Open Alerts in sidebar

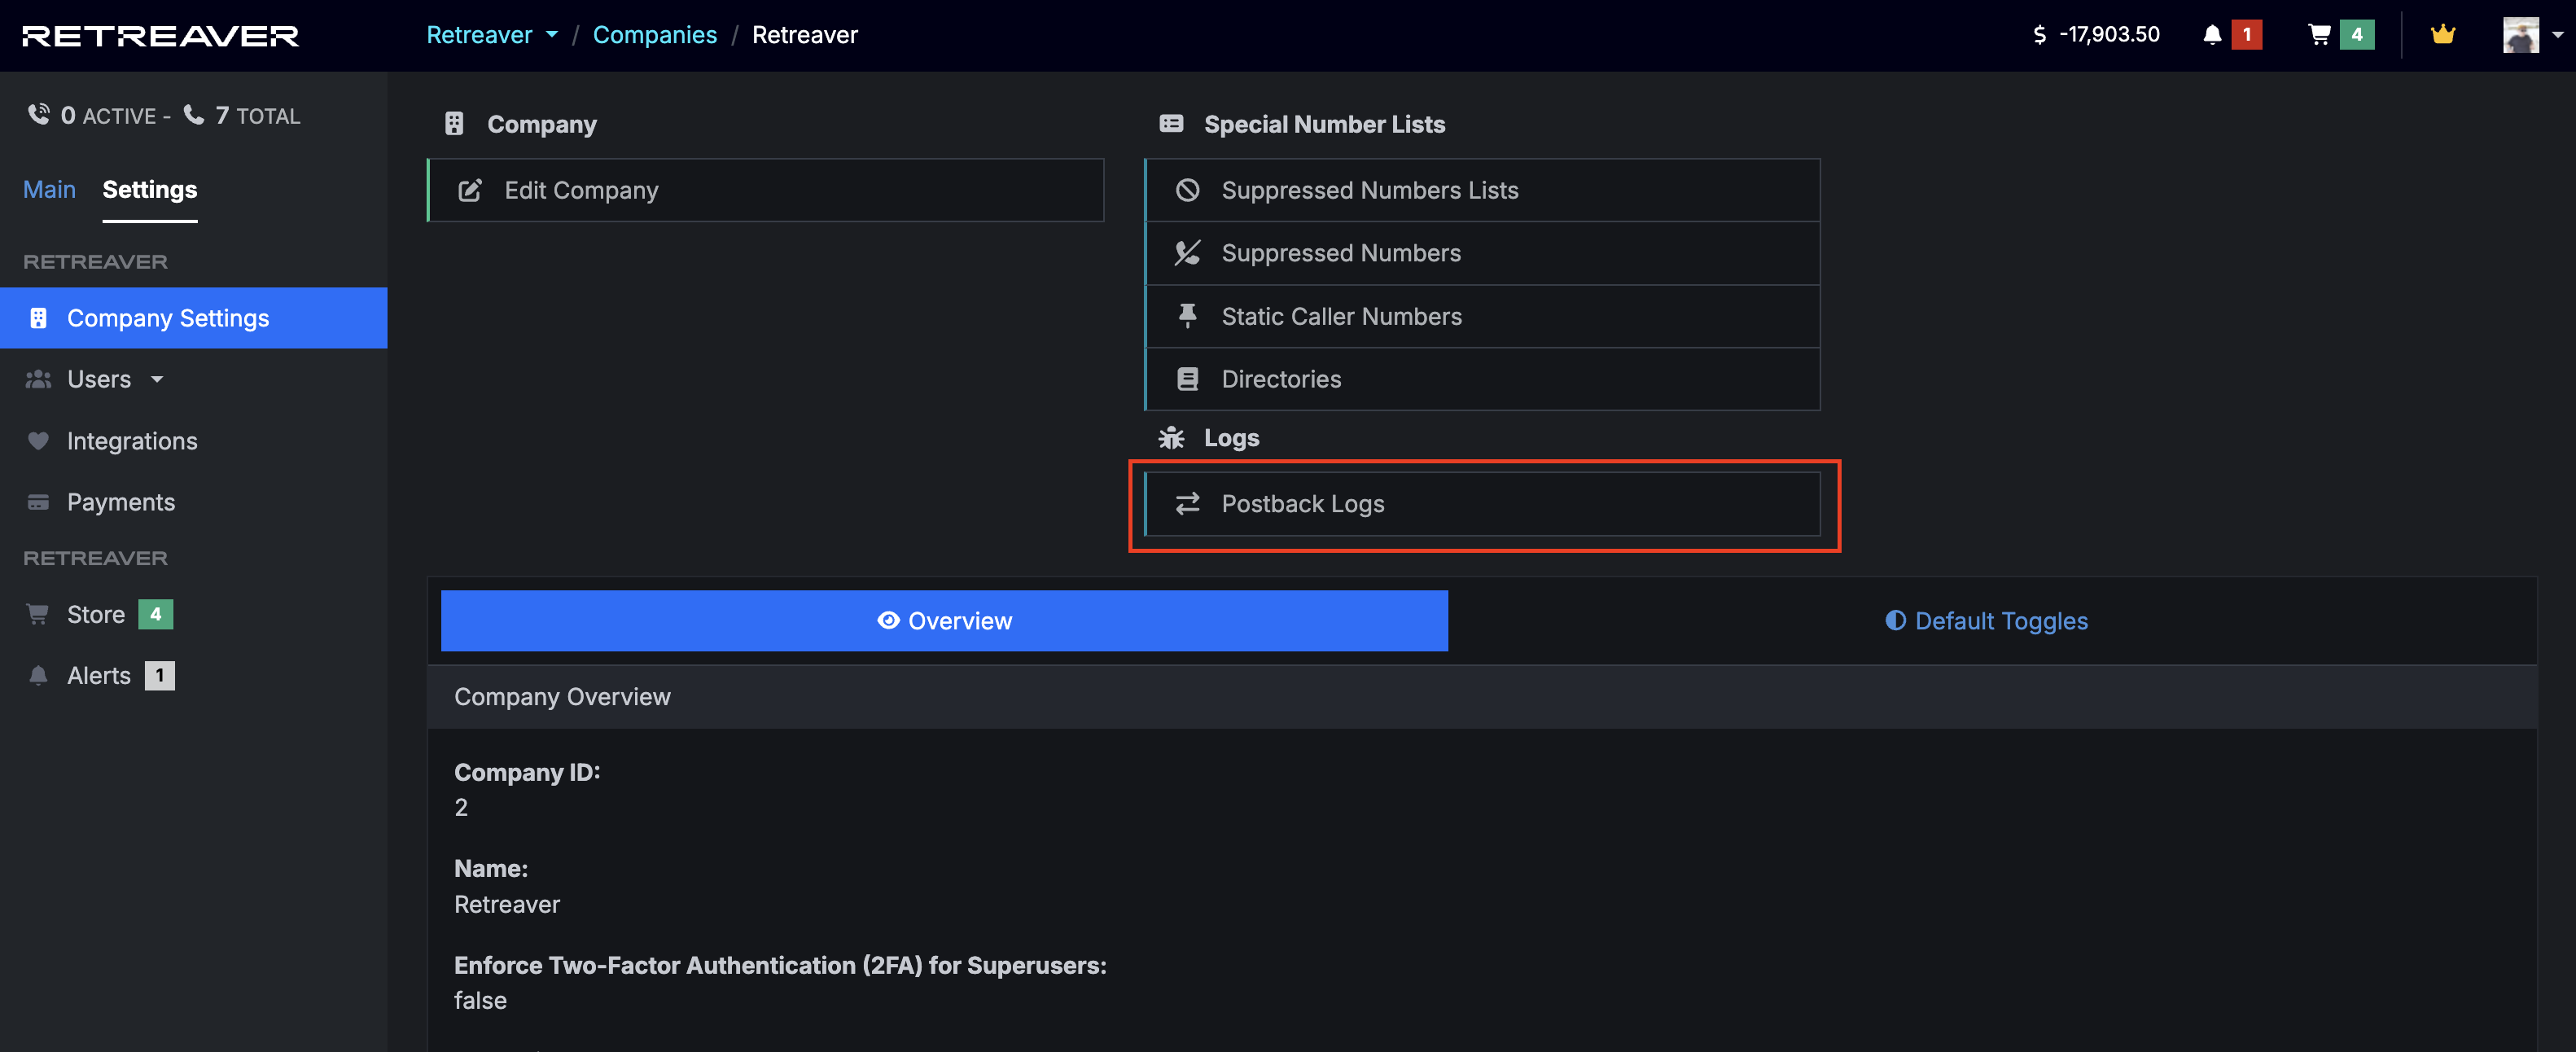pos(99,676)
